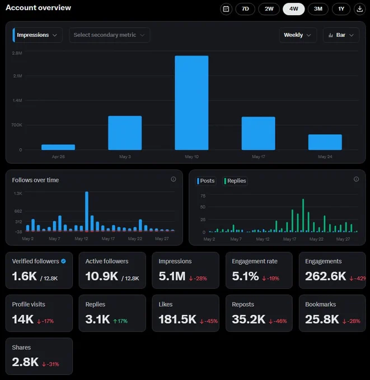This screenshot has height=380, width=370.
Task: Click the May 10 impressions bar
Action: coord(191,103)
